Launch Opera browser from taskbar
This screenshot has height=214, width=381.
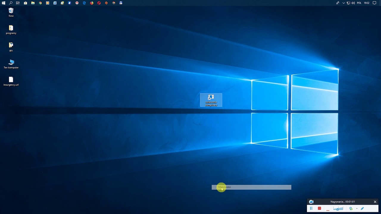pos(99,3)
